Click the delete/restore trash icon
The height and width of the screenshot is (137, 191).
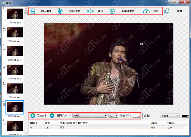point(61,11)
